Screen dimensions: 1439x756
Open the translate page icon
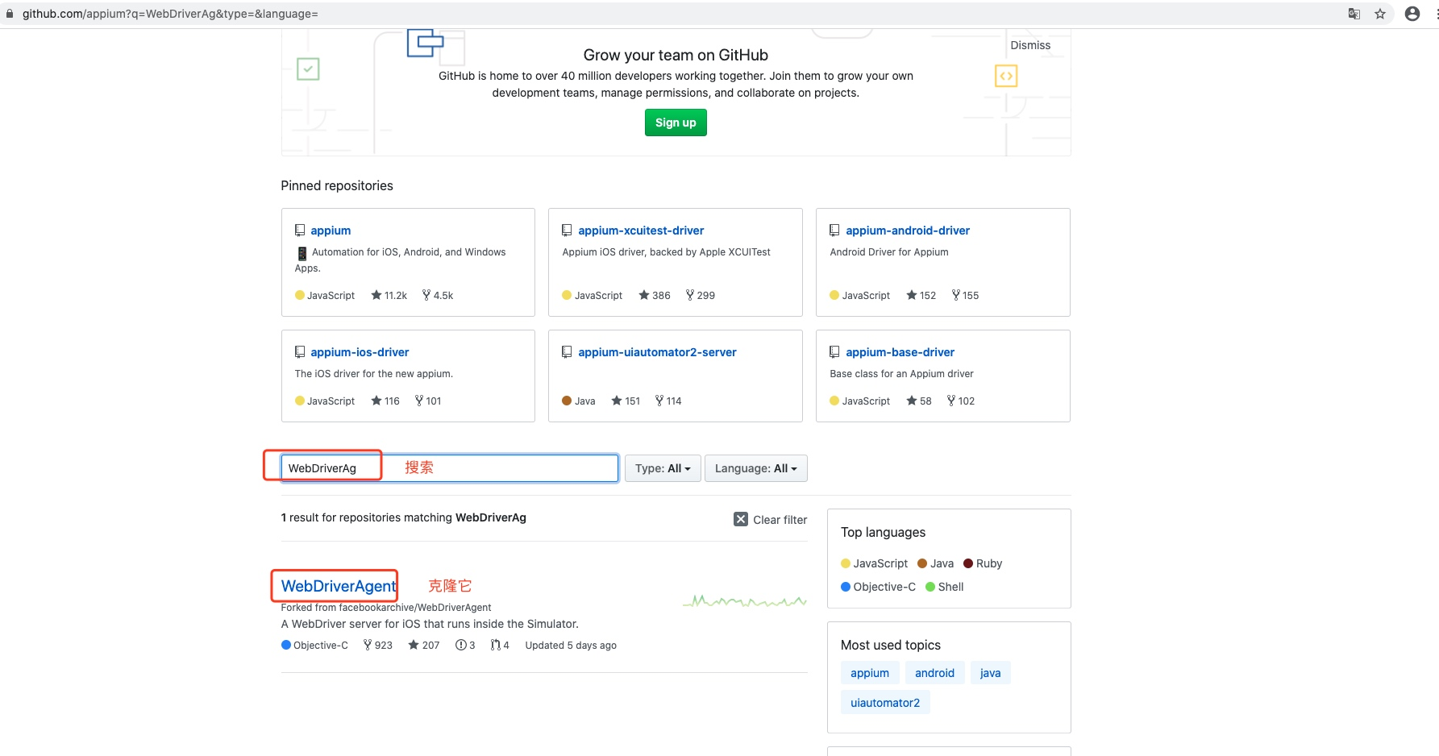pos(1354,14)
